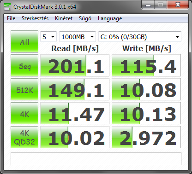Image resolution: width=192 pixels, height=174 pixels.
Task: Click the Seq write result 115.4
Action: pos(146,65)
